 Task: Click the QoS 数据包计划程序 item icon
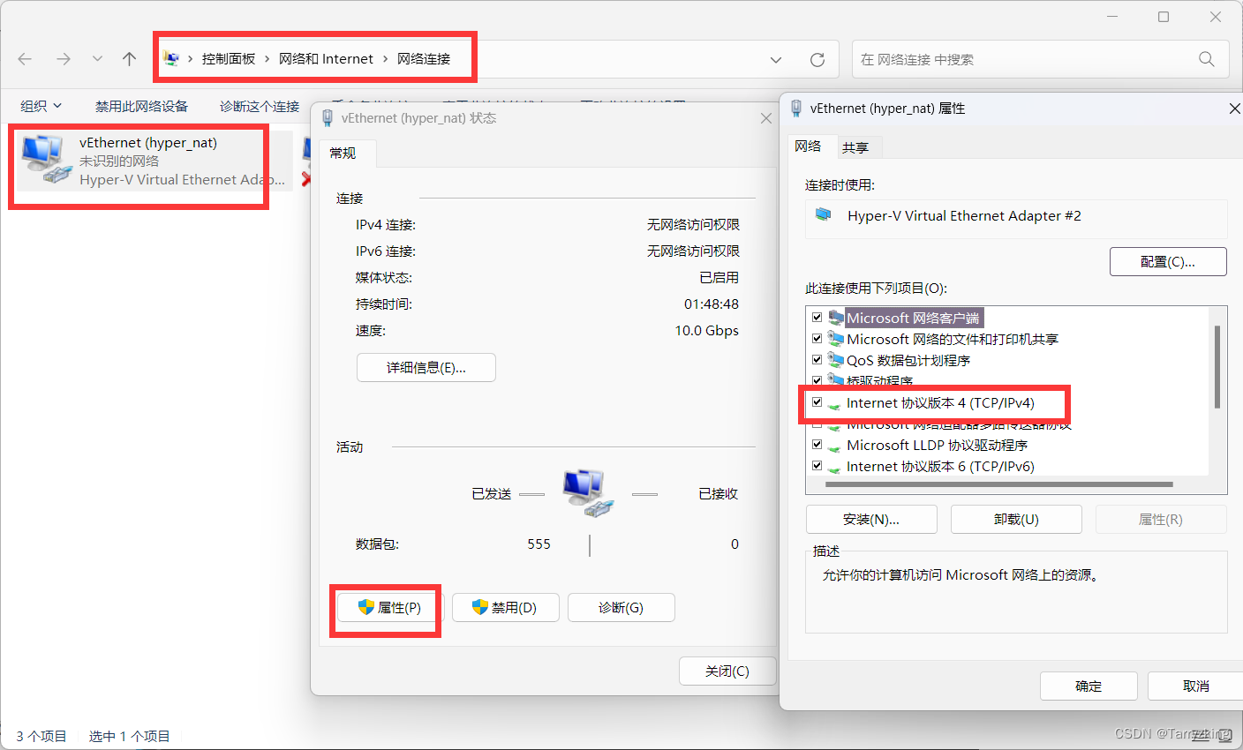(835, 360)
